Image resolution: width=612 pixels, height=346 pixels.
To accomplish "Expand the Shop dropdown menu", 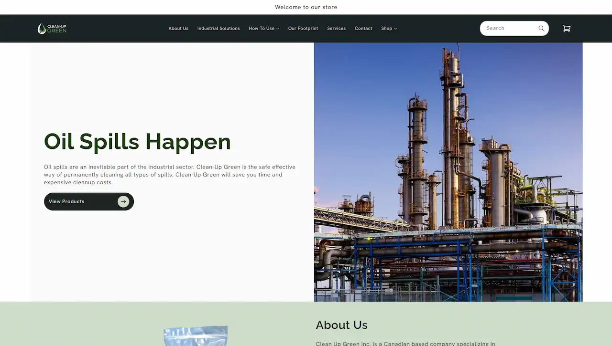I will 389,28.
